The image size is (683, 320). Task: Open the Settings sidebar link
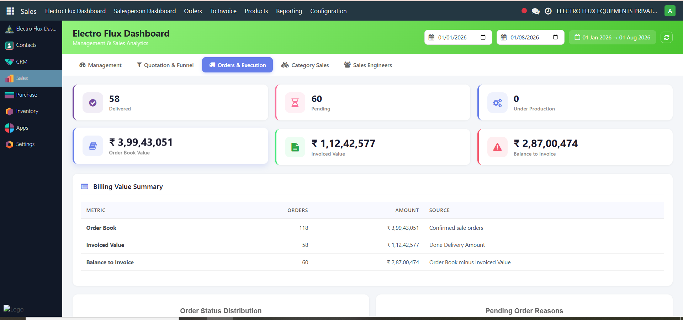[25, 144]
